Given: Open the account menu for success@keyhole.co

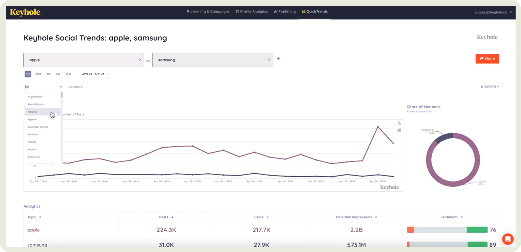Looking at the screenshot, I should [493, 12].
